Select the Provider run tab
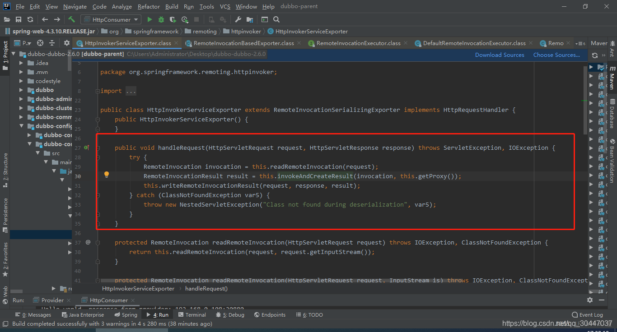Screen dimensions: 617x332 pyautogui.click(x=52, y=300)
